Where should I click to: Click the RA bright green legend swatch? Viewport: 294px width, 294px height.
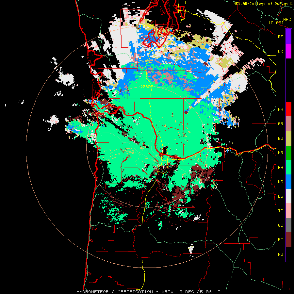[x=288, y=167]
